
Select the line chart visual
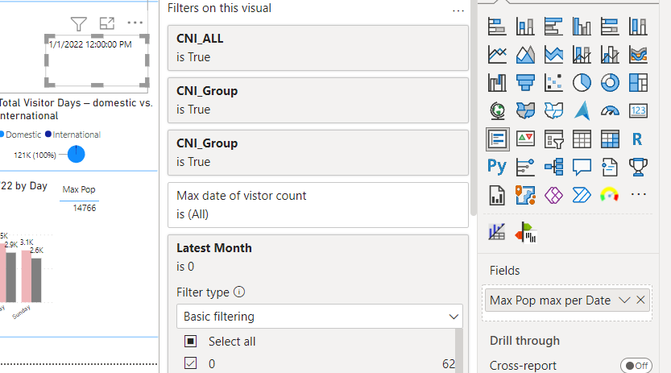(x=497, y=55)
